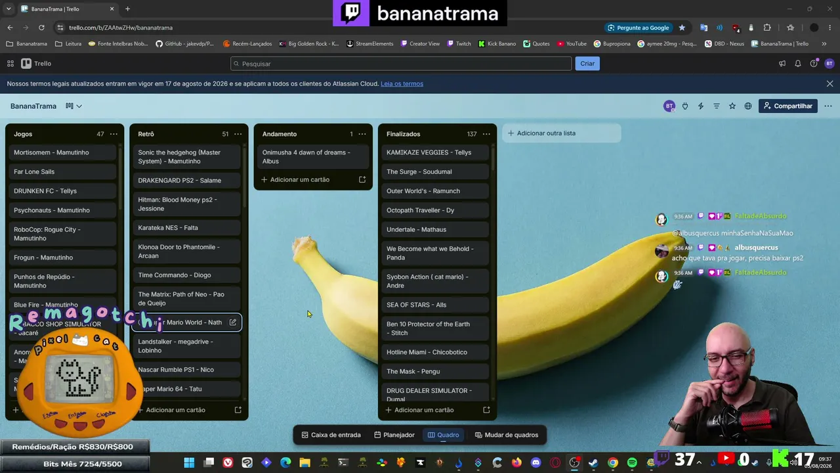Open Retrô list actions menu
This screenshot has width=840, height=473.
tap(238, 134)
